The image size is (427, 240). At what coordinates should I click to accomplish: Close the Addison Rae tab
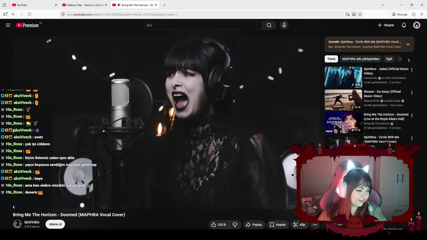click(x=106, y=5)
